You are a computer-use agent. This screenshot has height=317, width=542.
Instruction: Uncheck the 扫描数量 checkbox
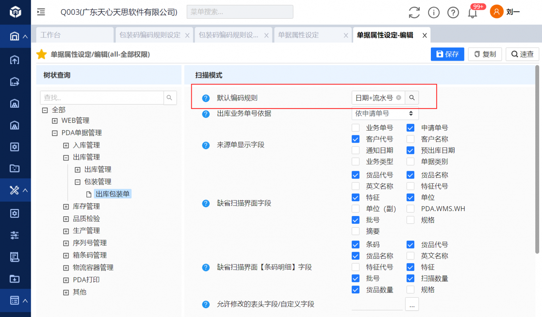[x=410, y=279]
